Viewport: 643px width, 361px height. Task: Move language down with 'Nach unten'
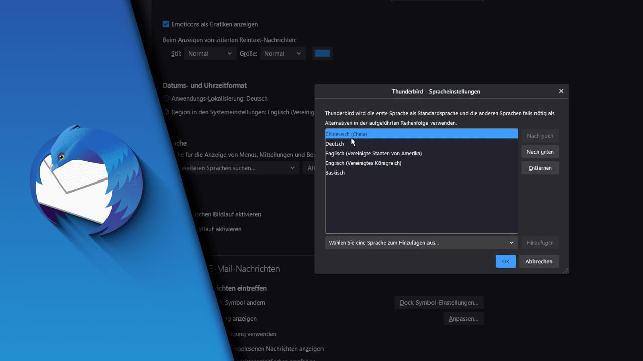[x=540, y=152]
